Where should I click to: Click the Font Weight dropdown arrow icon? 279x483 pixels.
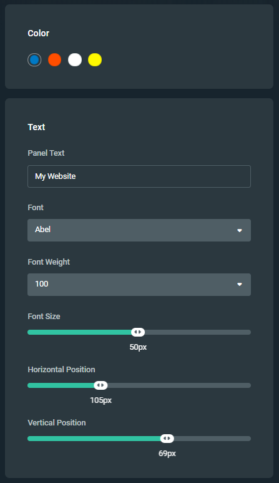[x=240, y=284]
